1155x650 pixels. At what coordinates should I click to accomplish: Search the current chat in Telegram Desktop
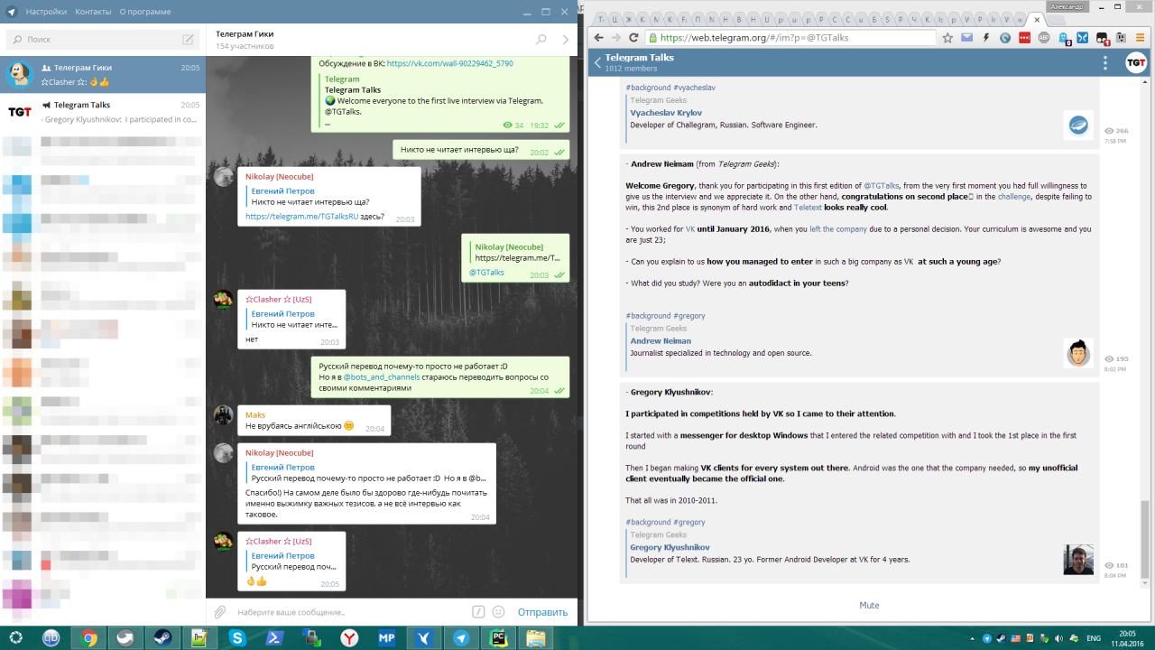(x=541, y=40)
